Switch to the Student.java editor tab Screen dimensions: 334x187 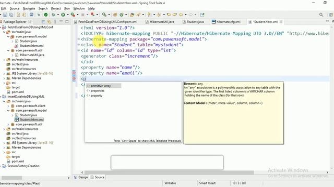coord(193,22)
